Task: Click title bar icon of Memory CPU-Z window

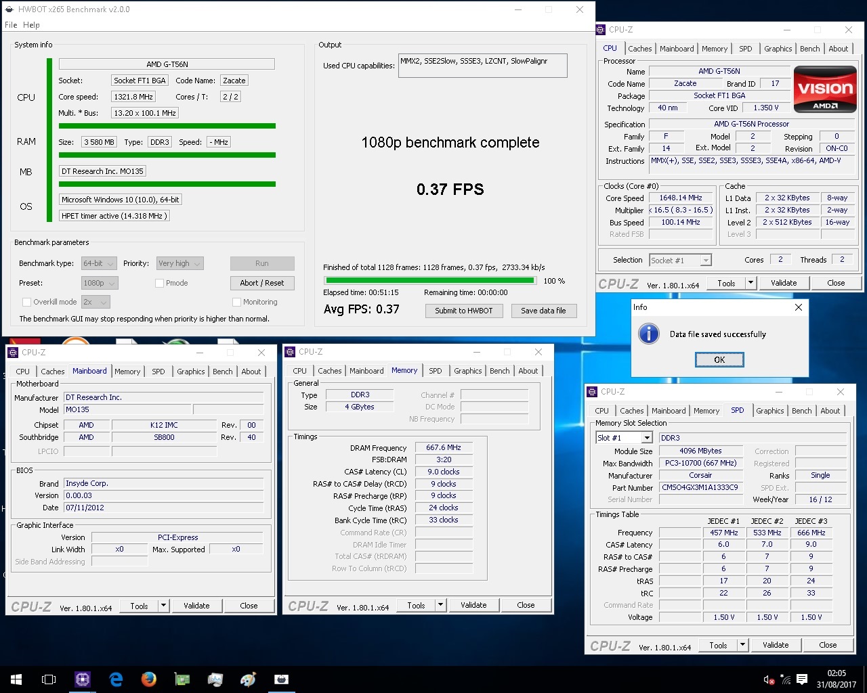Action: click(x=290, y=352)
